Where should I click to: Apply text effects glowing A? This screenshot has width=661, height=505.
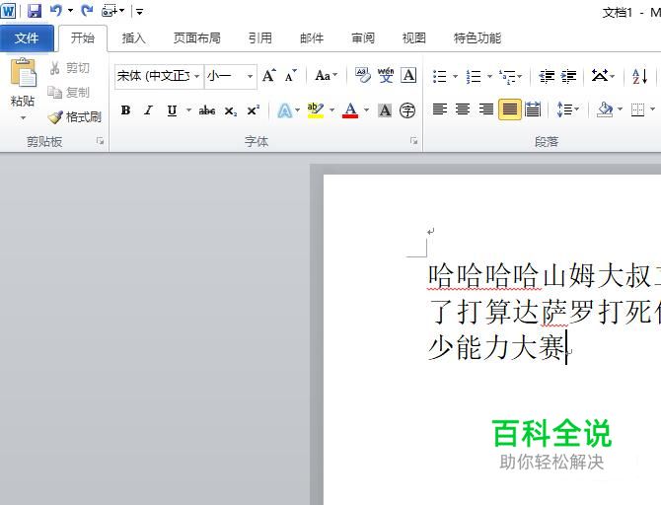point(285,110)
